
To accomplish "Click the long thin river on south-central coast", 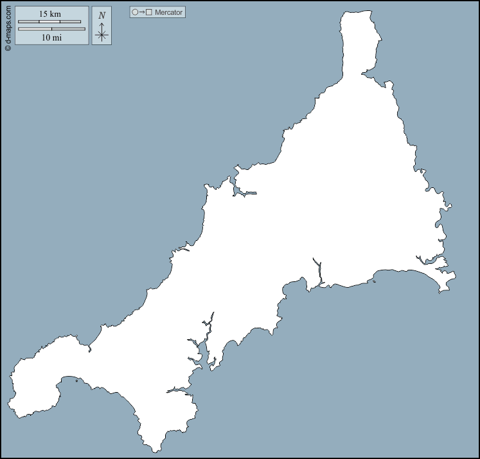I will [x=318, y=270].
